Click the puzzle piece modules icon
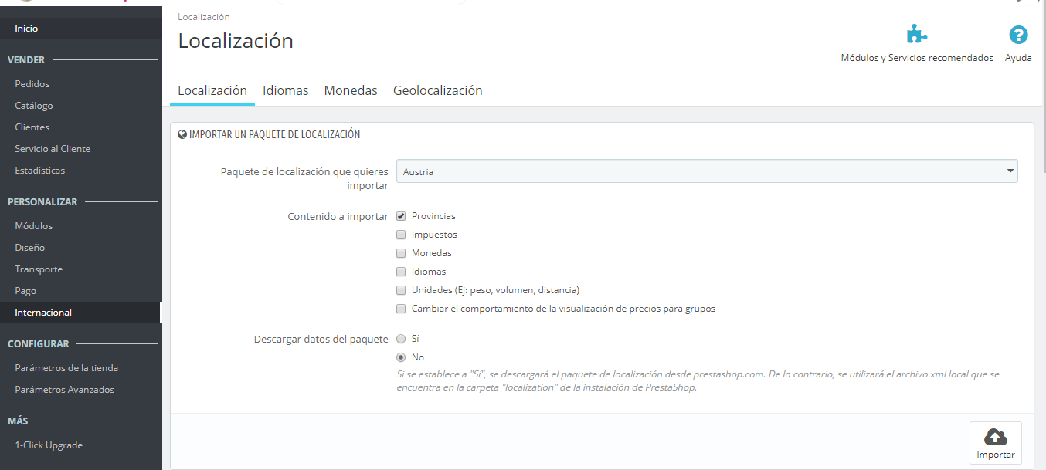Image resolution: width=1046 pixels, height=470 pixels. [x=916, y=35]
